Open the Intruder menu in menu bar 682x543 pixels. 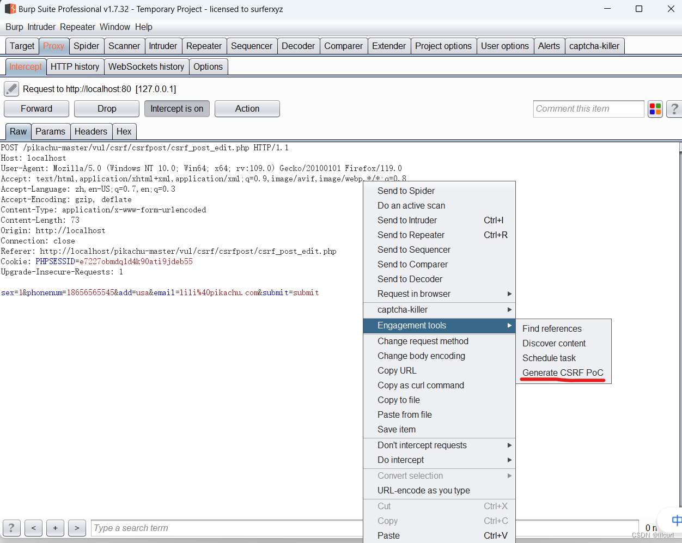[x=41, y=27]
